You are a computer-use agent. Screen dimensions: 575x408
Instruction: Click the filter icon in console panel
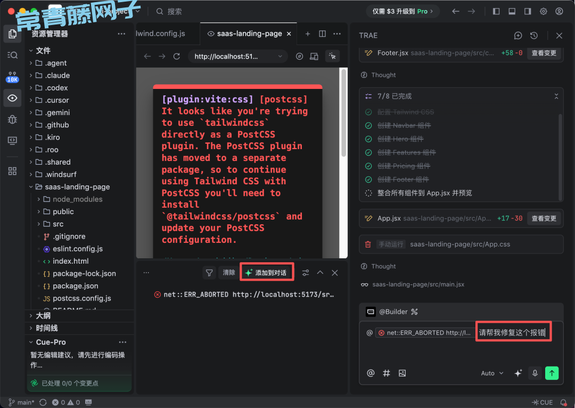[209, 273]
